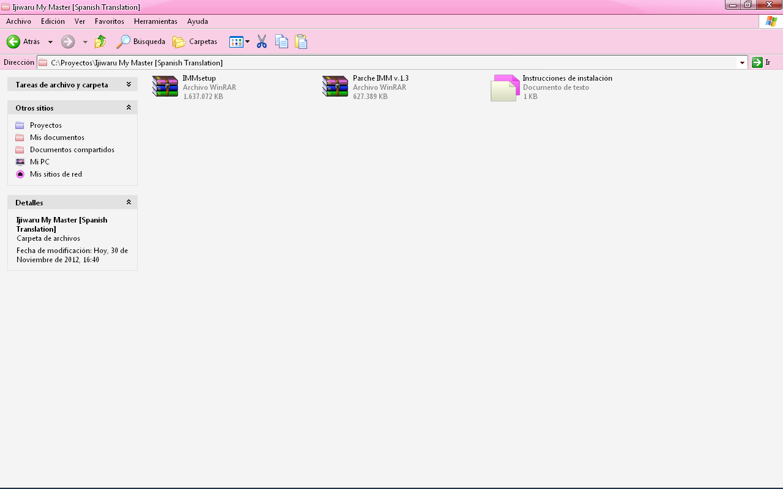The height and width of the screenshot is (489, 783).
Task: Open Mis documentos link
Action: [57, 138]
